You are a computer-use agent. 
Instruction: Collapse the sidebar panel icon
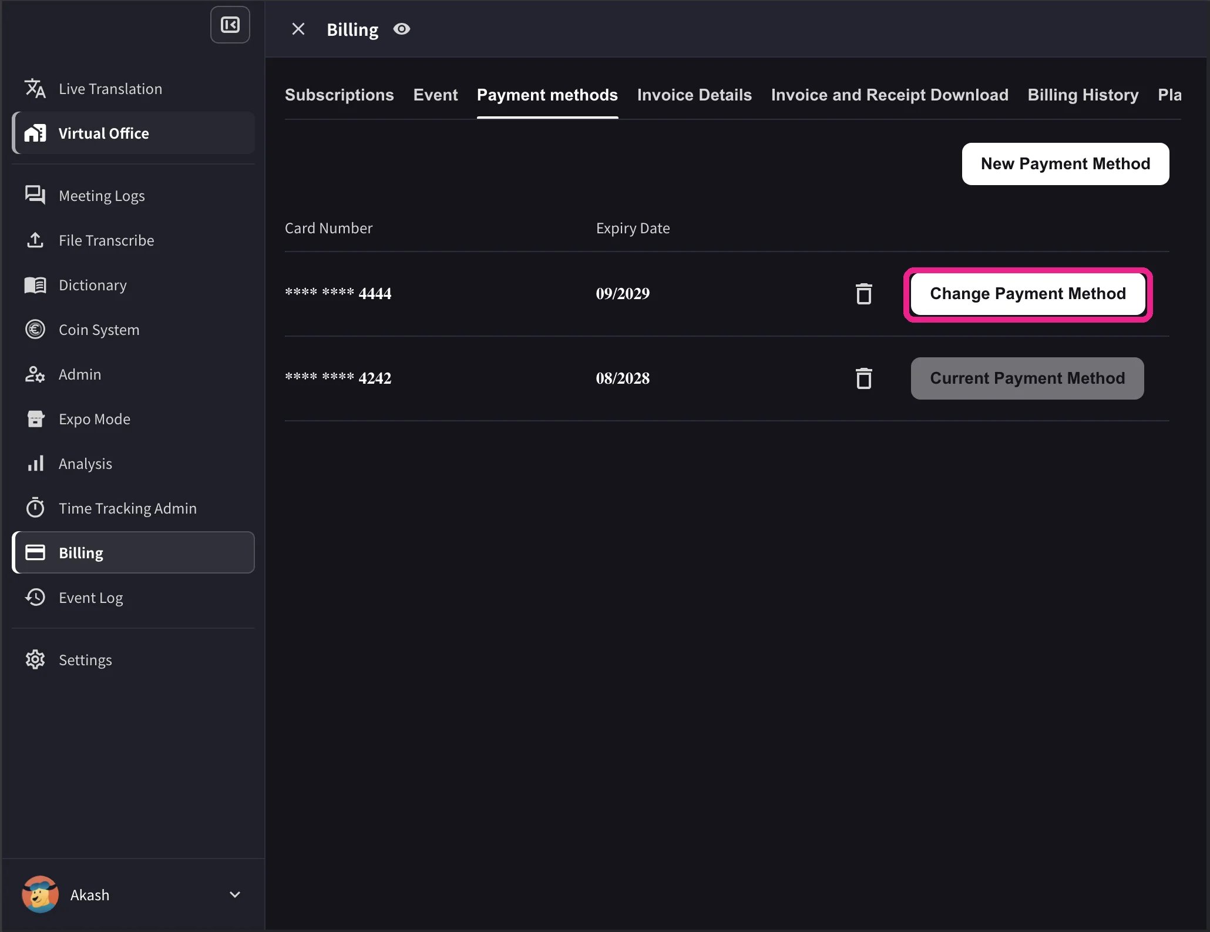[230, 25]
